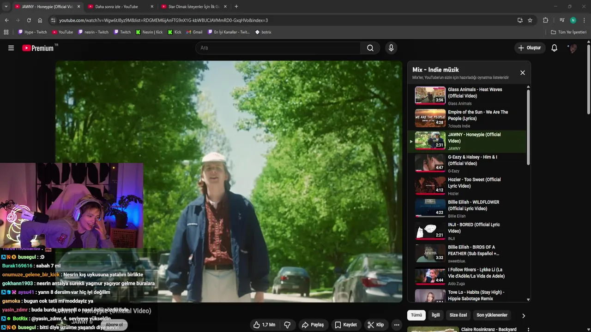Open the Chrome extensions puzzle icon
The height and width of the screenshot is (332, 591).
[x=545, y=20]
